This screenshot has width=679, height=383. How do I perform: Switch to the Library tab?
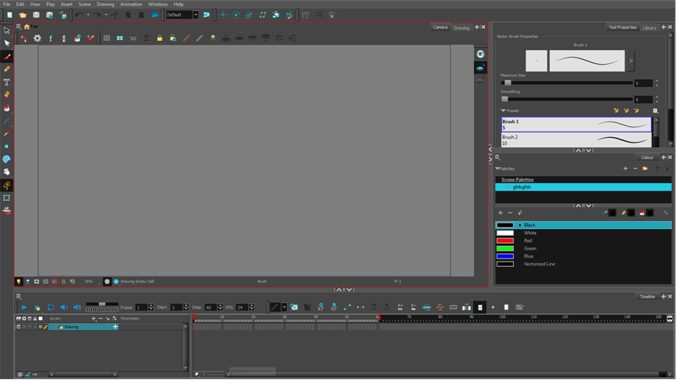coord(649,27)
